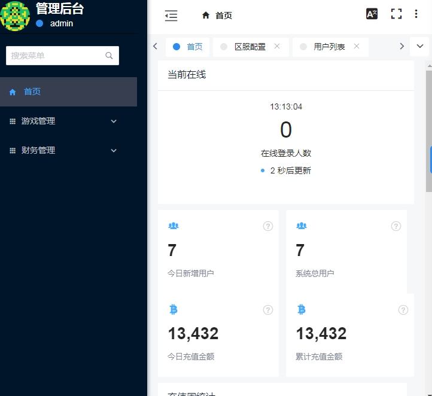
Task: Switch to the 区服配置 tab
Action: point(250,47)
